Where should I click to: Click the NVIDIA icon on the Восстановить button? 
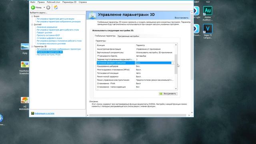click(x=161, y=94)
